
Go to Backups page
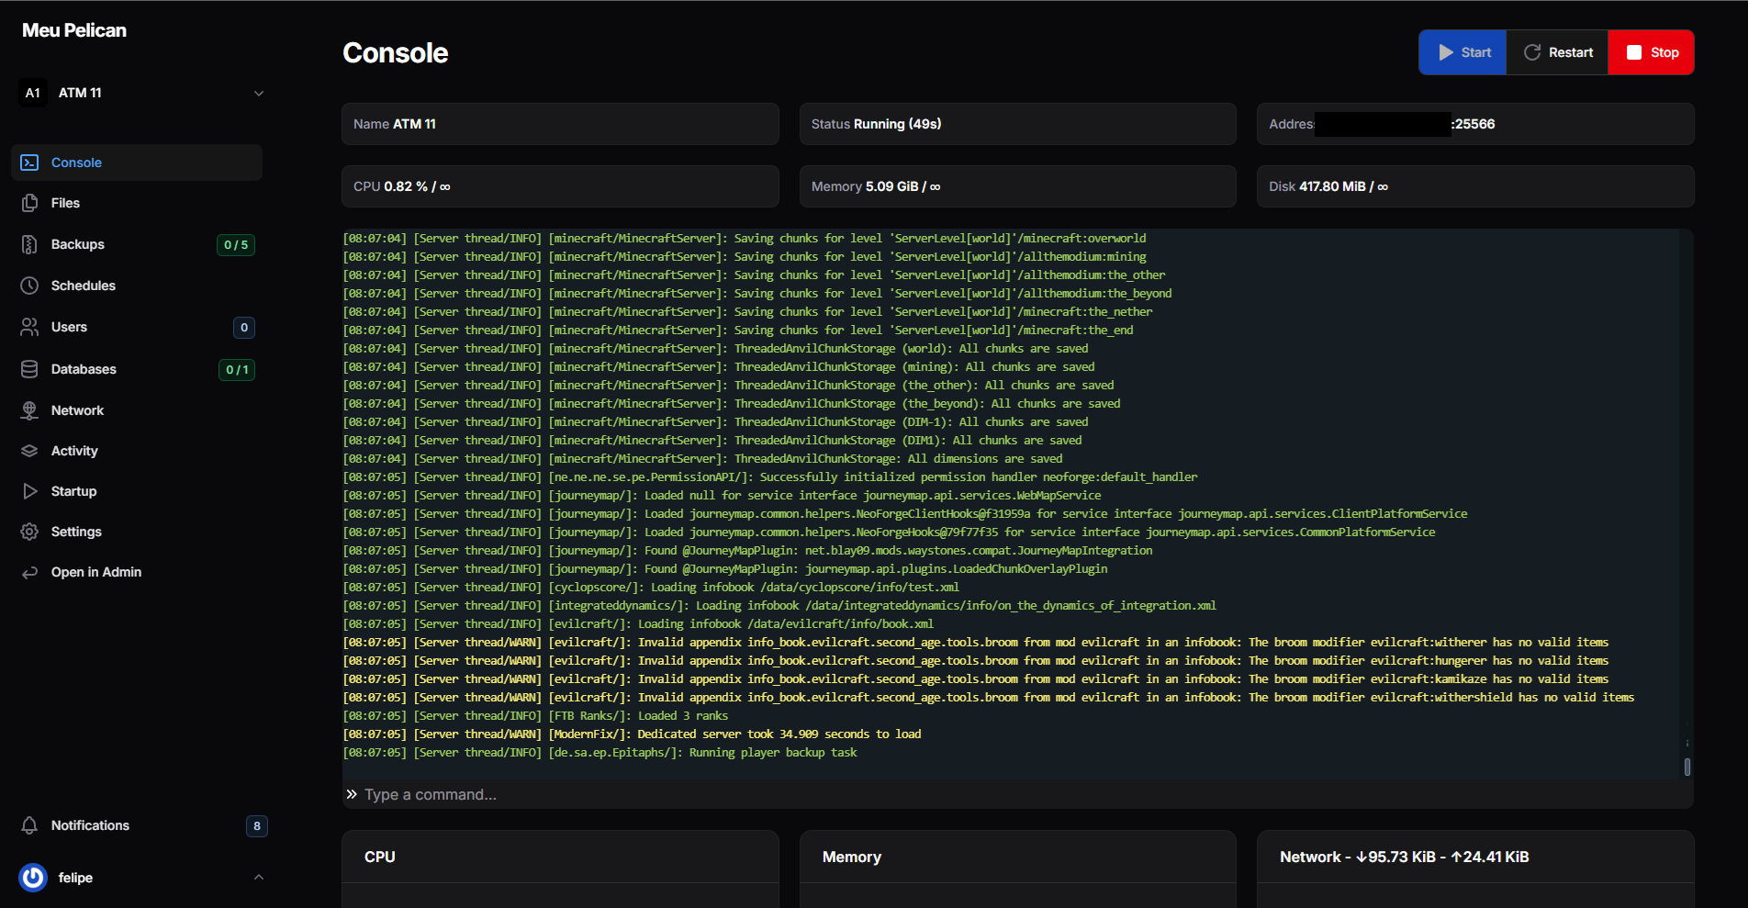click(x=137, y=244)
